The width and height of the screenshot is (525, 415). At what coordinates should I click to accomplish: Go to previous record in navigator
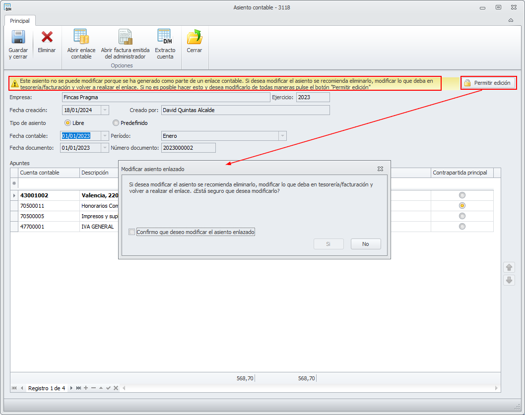[22, 388]
